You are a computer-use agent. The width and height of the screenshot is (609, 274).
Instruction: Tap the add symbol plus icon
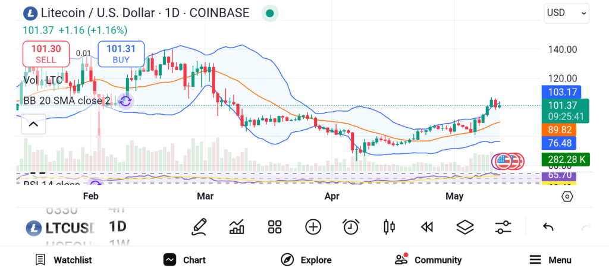(x=313, y=226)
